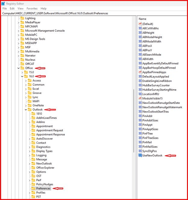Open the Help menu
Viewport: 188px width, 200px height.
43,8
